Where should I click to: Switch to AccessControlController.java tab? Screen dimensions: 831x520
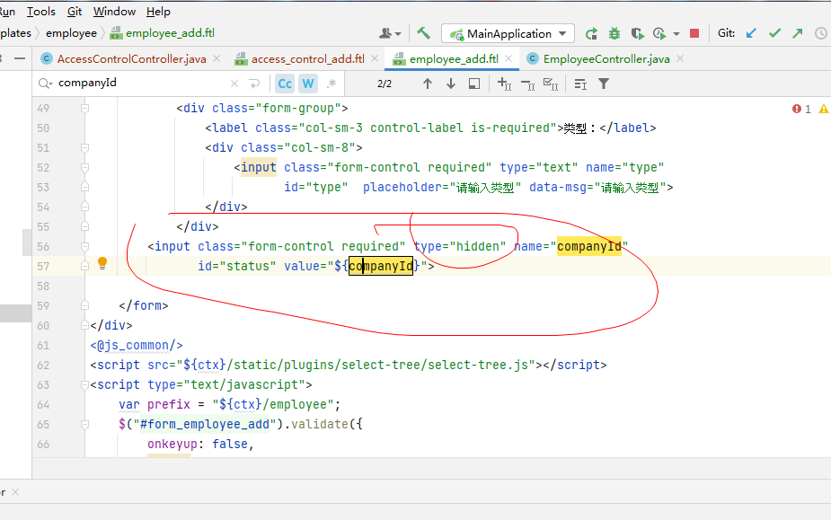[131, 59]
